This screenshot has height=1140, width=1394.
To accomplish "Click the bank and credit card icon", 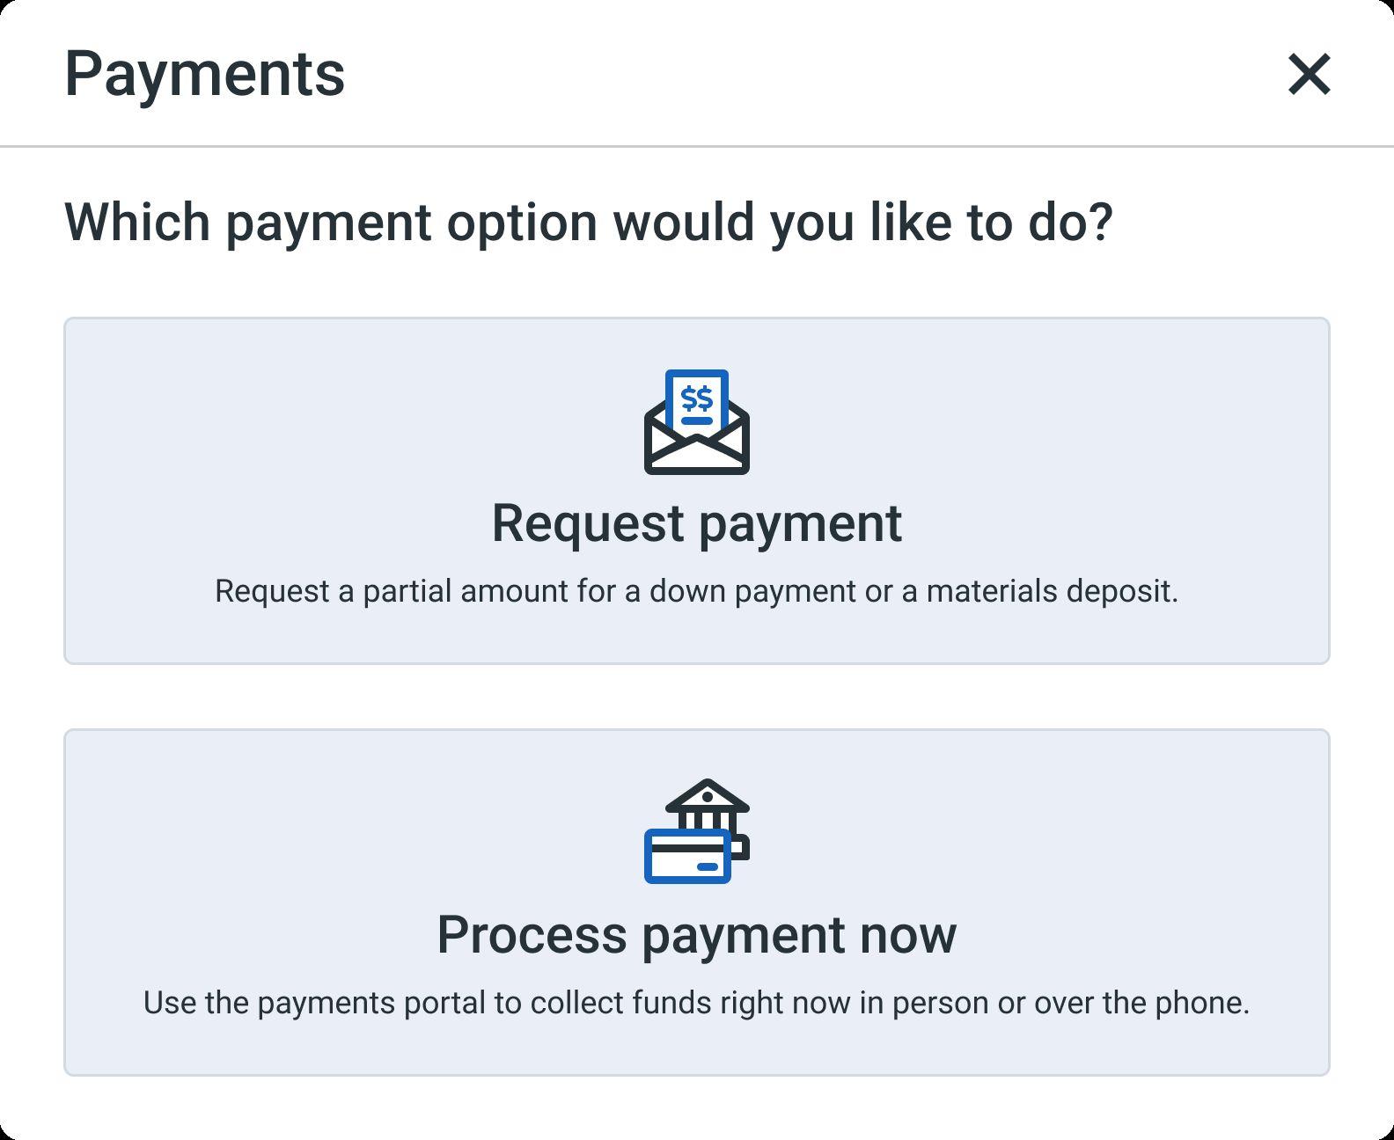I will [696, 831].
